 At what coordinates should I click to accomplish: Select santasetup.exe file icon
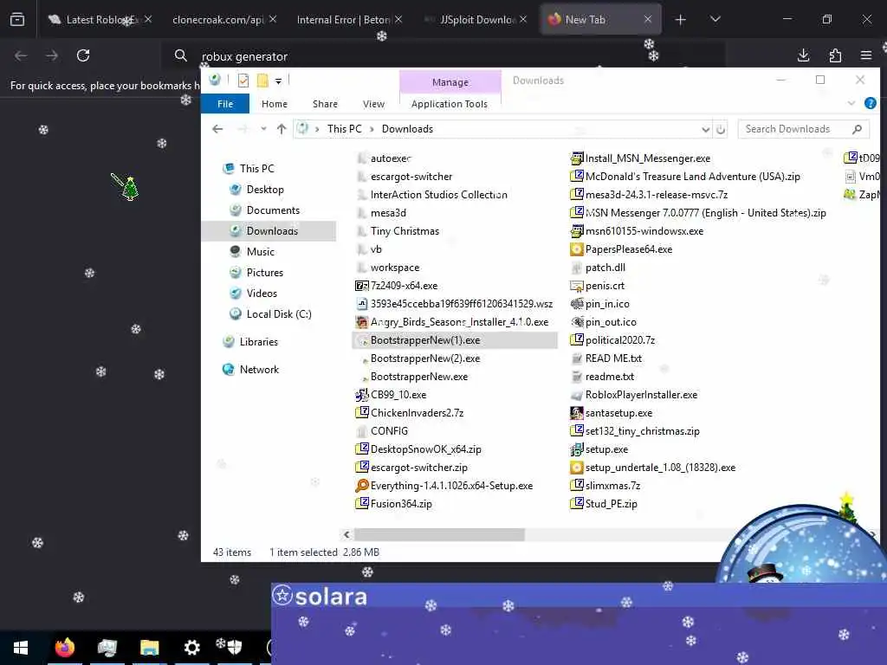576,413
